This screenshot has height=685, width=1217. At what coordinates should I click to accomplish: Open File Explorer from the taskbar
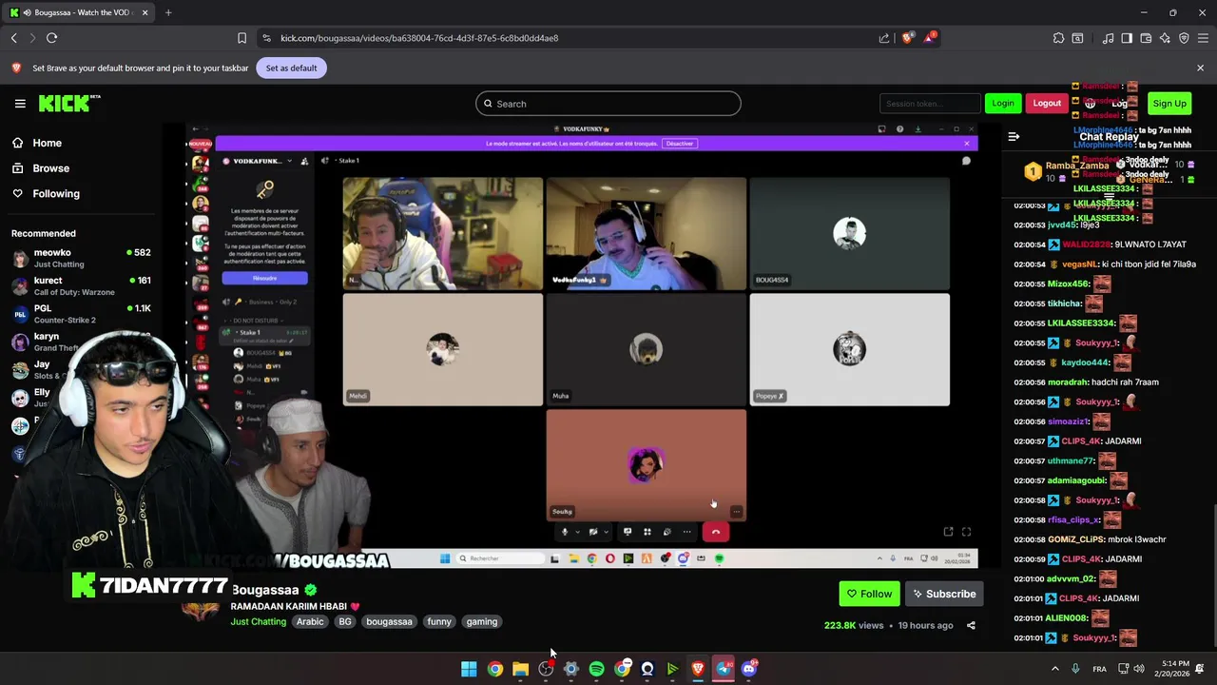(520, 669)
